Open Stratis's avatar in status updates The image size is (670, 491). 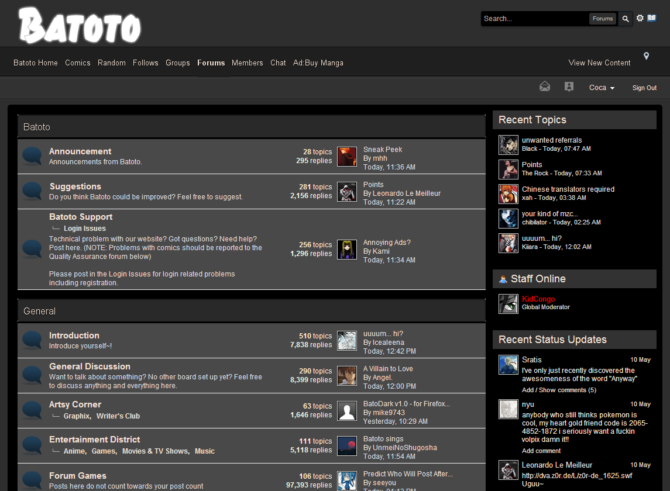tap(508, 365)
